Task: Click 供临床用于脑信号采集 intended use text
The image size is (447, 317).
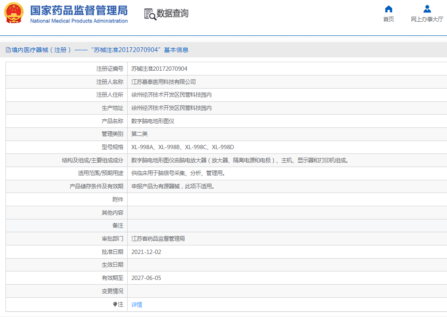Action: pyautogui.click(x=178, y=173)
